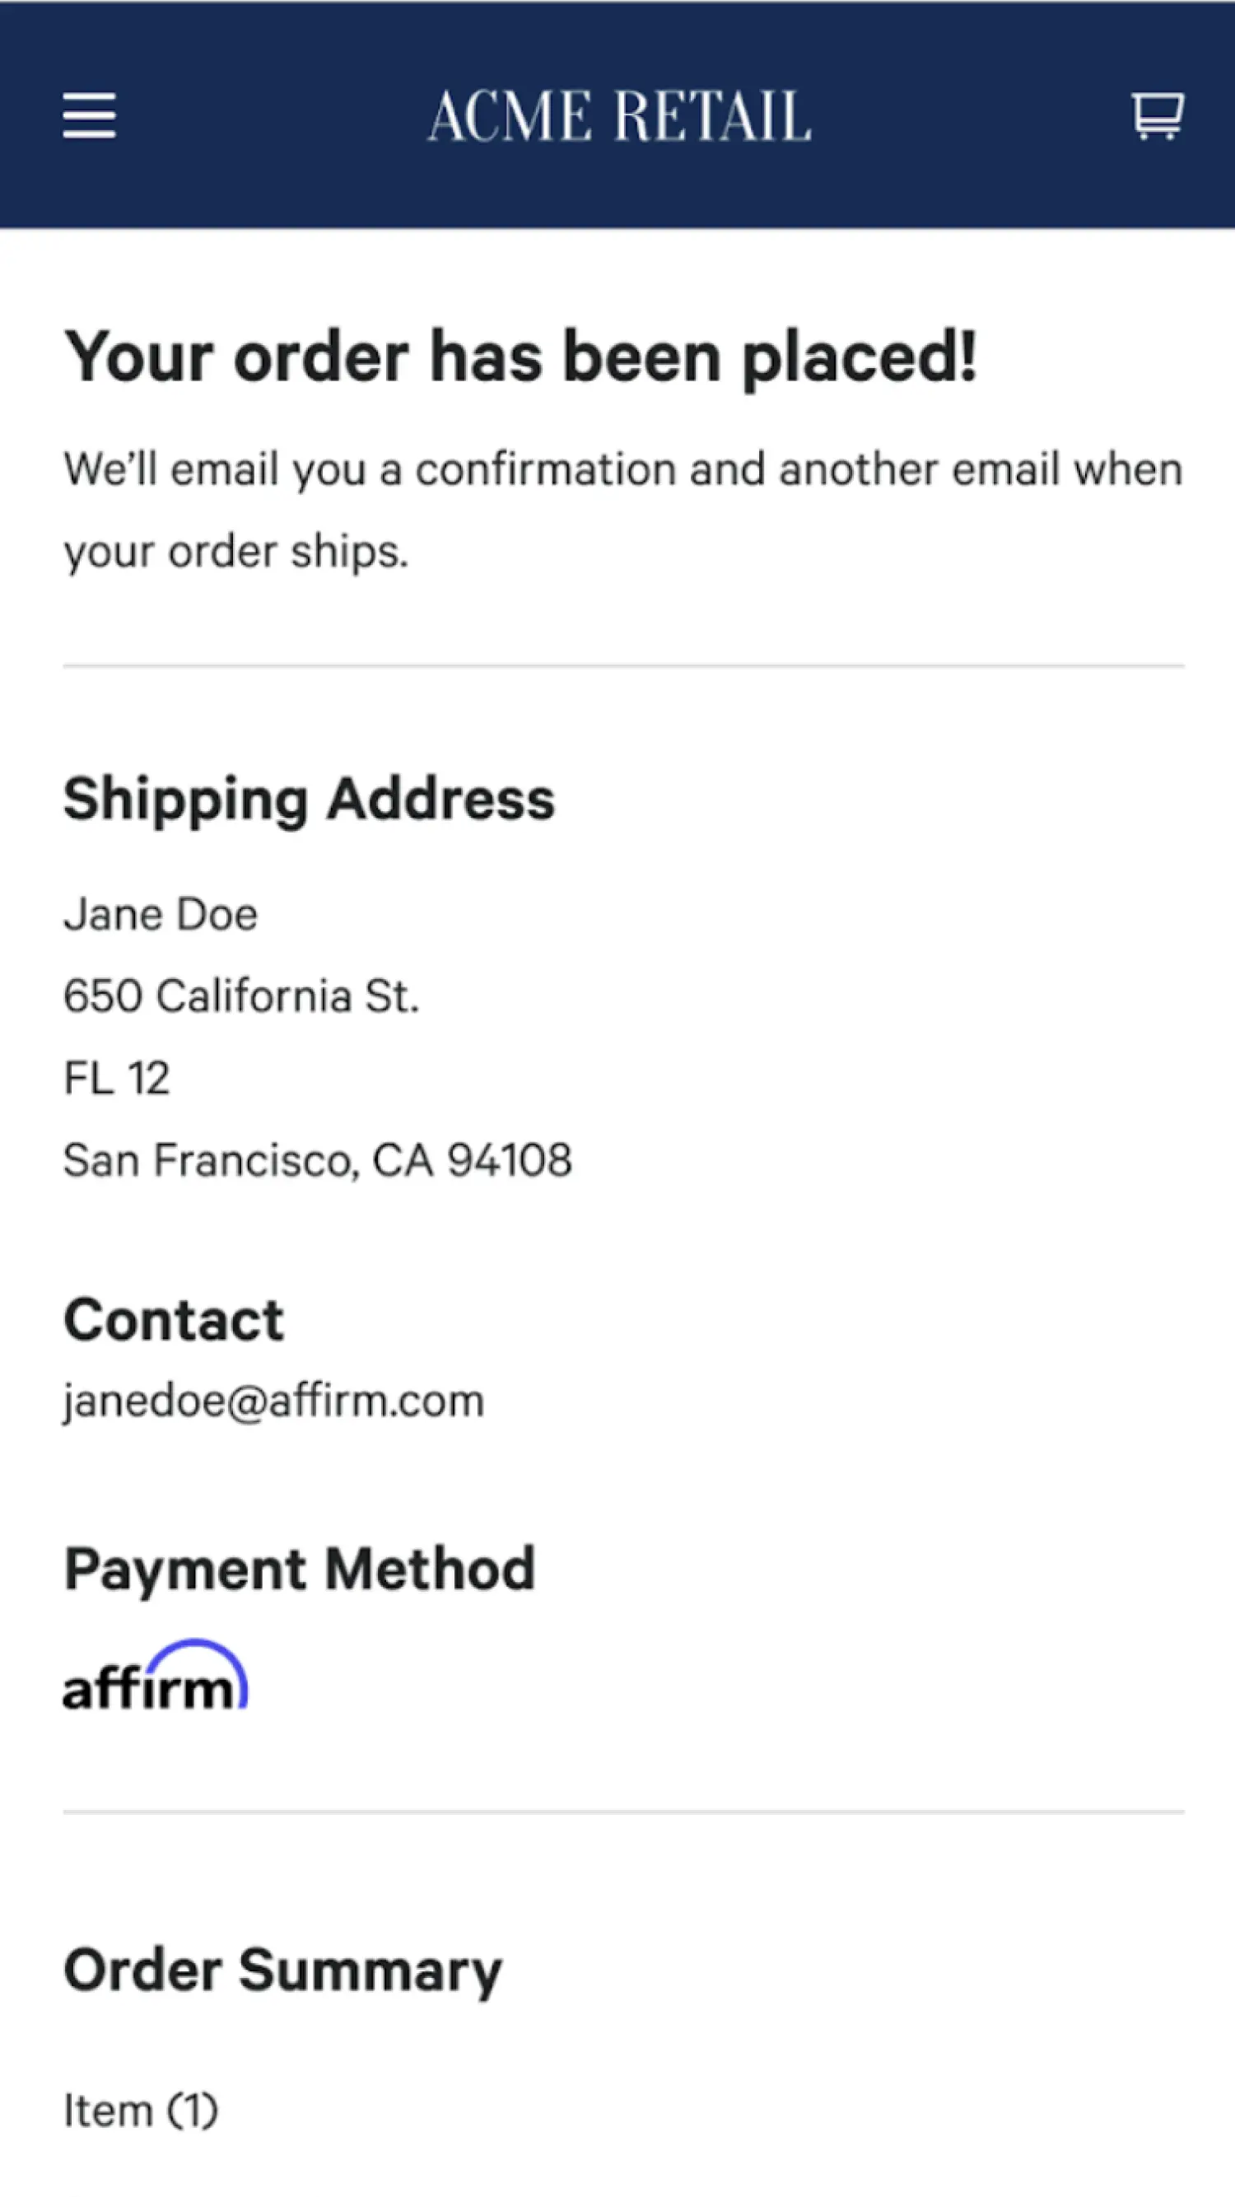Click the ACME RETAIL logo

click(619, 116)
